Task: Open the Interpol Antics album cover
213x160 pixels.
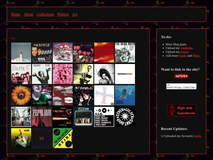Action: pos(125,74)
